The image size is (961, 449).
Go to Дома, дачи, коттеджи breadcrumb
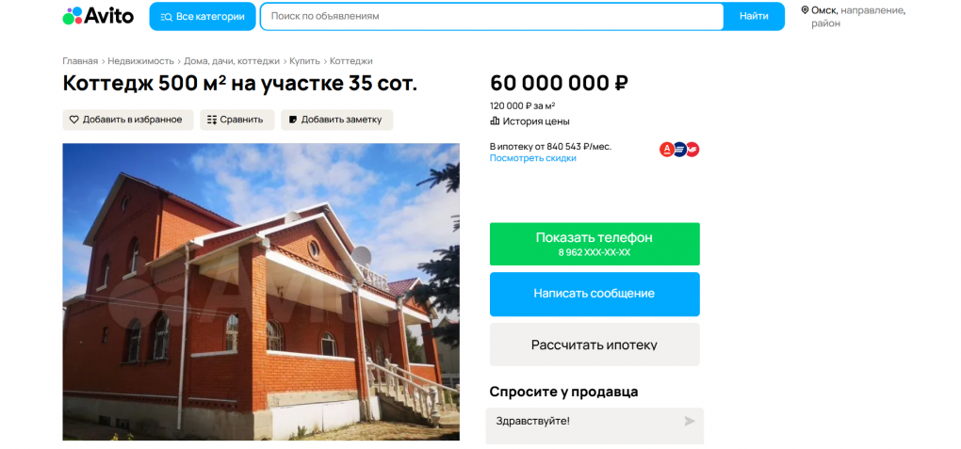coord(232,61)
